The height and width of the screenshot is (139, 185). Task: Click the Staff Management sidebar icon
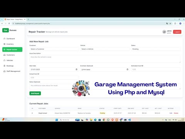[x=5, y=71]
